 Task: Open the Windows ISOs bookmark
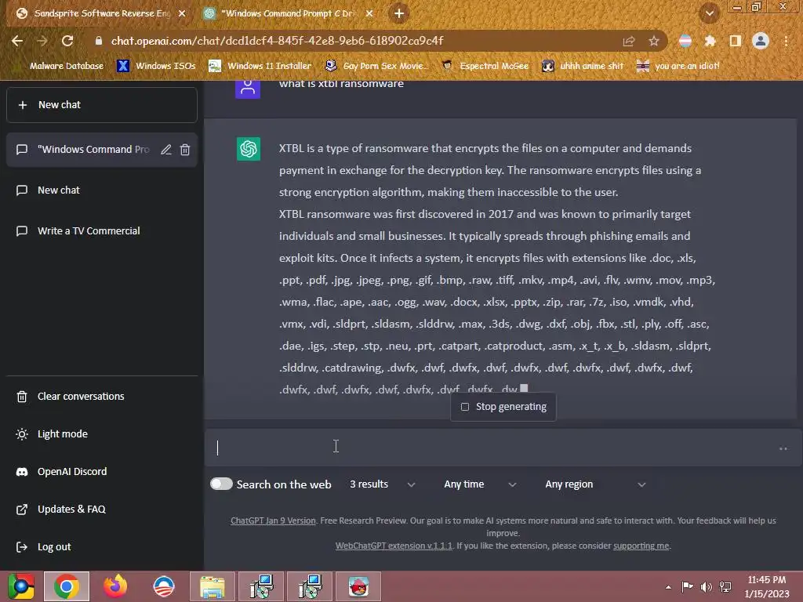[156, 66]
